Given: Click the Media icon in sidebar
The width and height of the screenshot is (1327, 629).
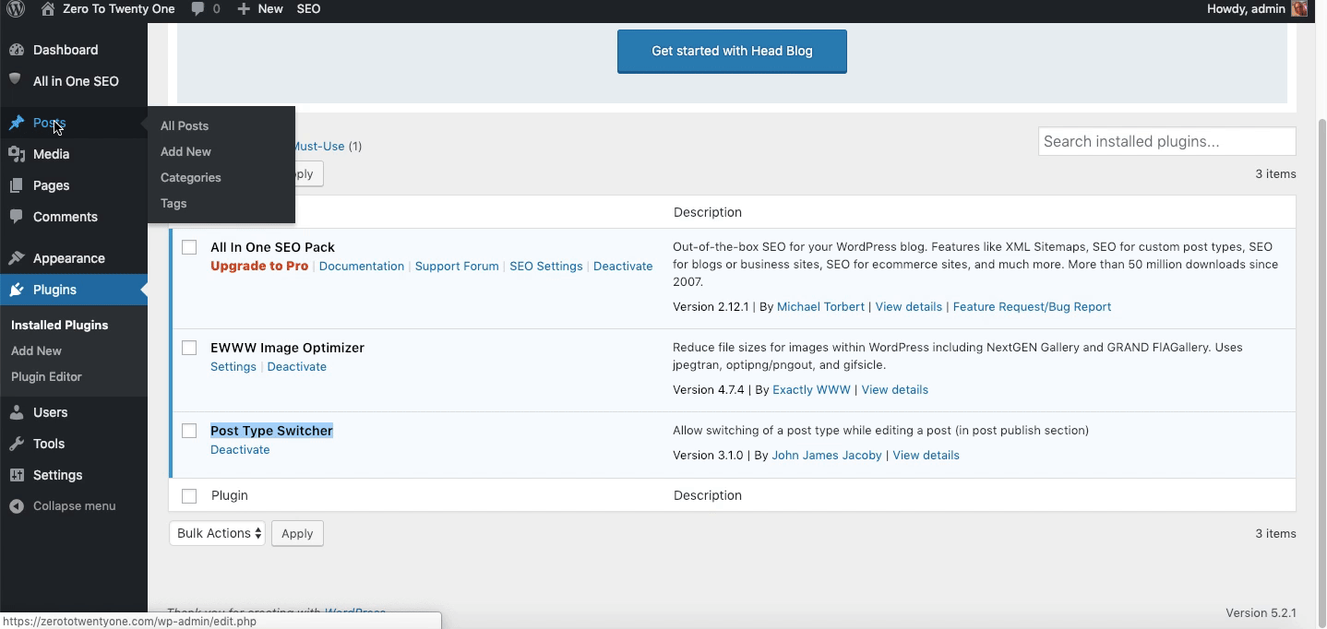Looking at the screenshot, I should pos(17,154).
